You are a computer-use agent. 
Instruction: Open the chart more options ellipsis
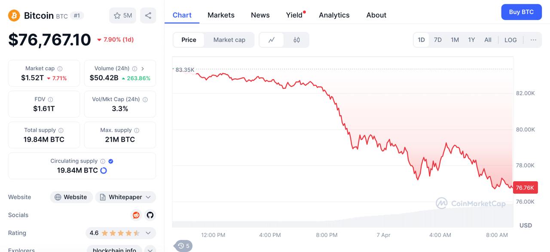click(533, 40)
